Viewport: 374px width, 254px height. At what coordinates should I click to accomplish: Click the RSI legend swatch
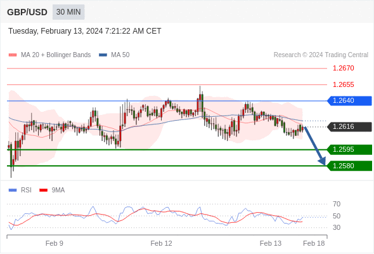point(13,190)
